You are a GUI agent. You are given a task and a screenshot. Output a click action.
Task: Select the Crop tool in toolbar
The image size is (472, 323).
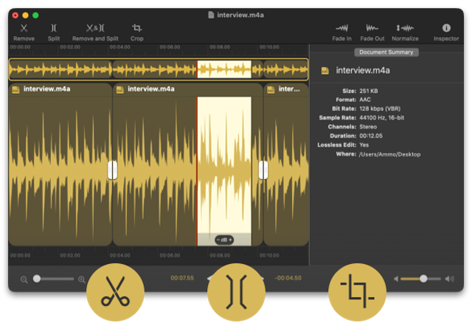tap(137, 32)
